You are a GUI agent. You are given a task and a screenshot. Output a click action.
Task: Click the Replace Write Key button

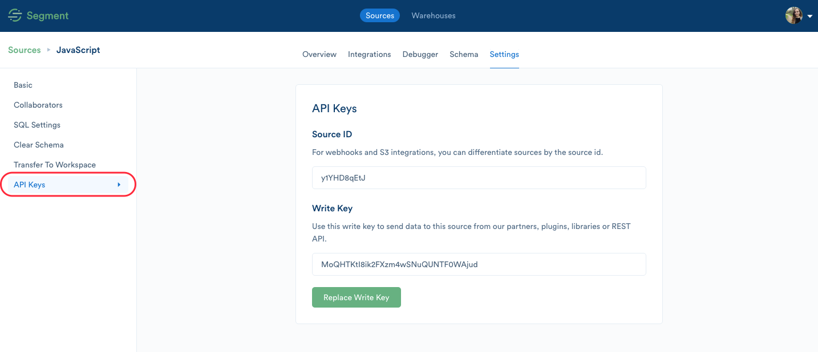tap(357, 297)
